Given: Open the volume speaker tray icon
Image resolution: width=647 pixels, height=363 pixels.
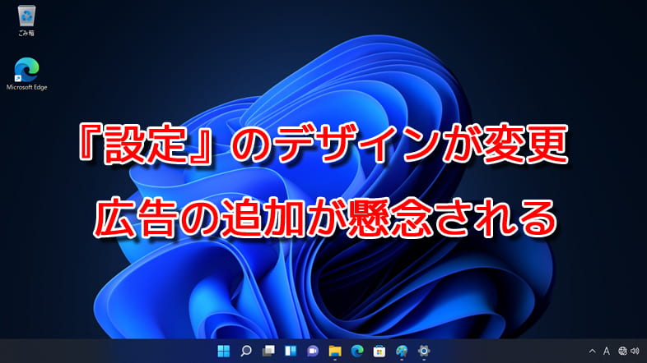Looking at the screenshot, I should [x=635, y=351].
